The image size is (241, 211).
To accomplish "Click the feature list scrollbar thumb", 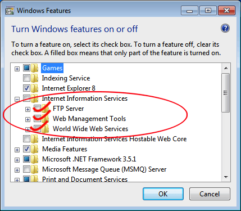I will (x=226, y=93).
